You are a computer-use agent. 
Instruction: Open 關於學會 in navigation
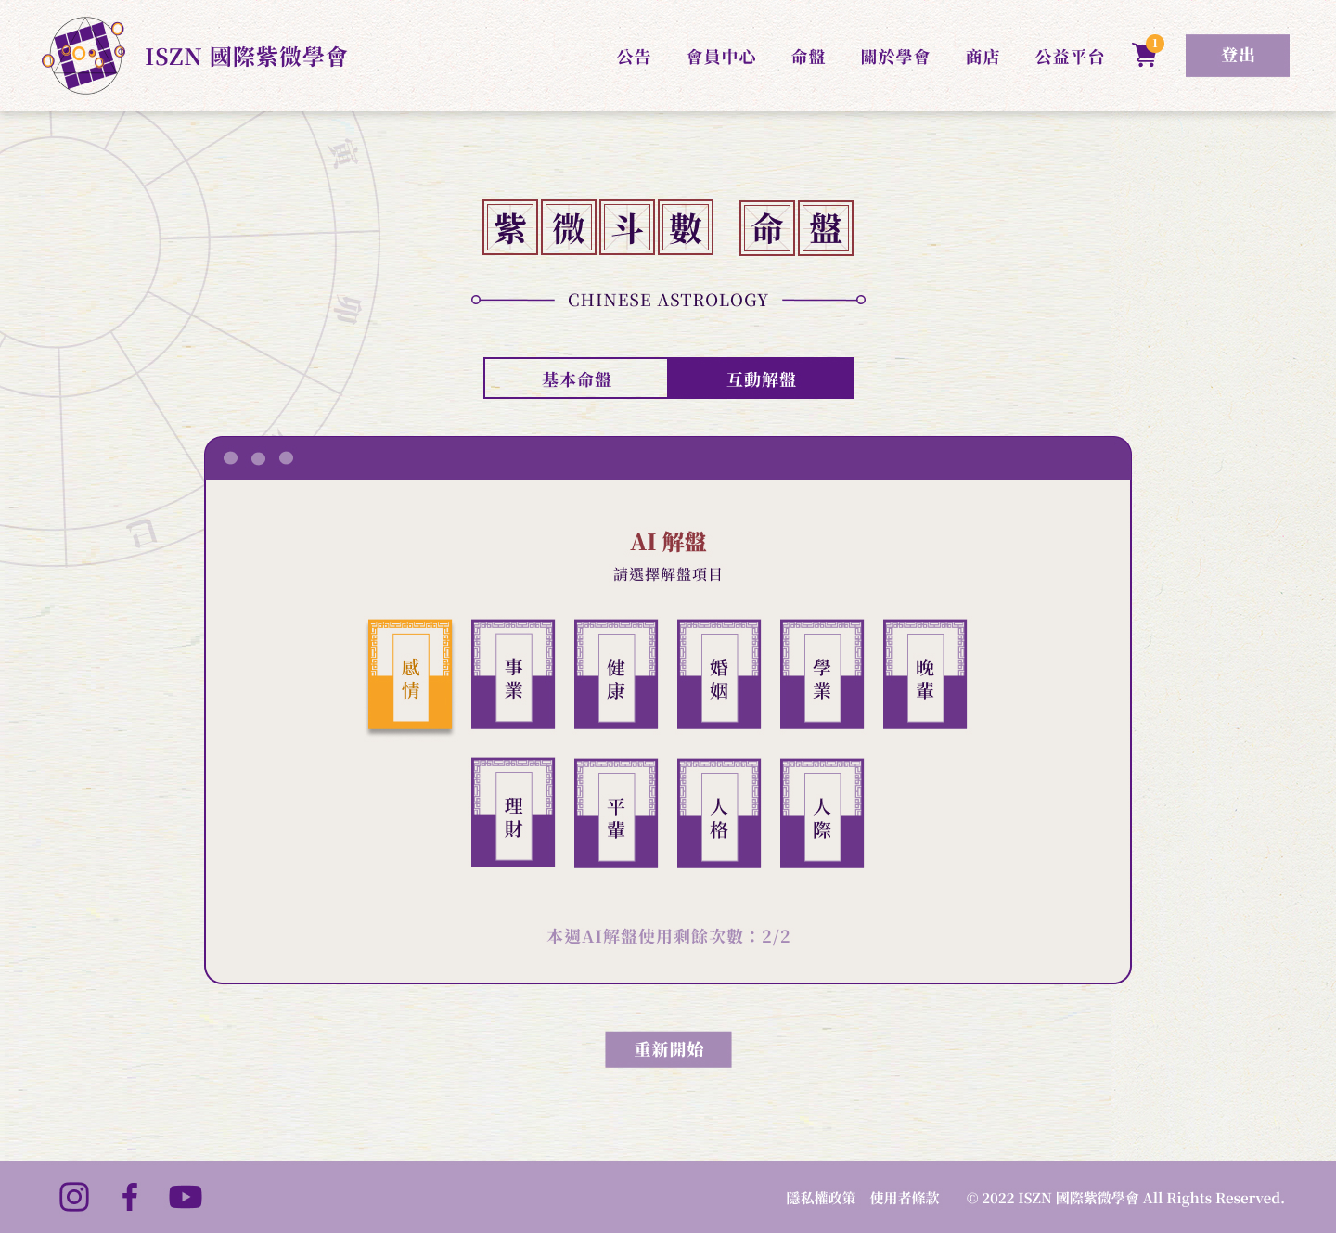895,57
